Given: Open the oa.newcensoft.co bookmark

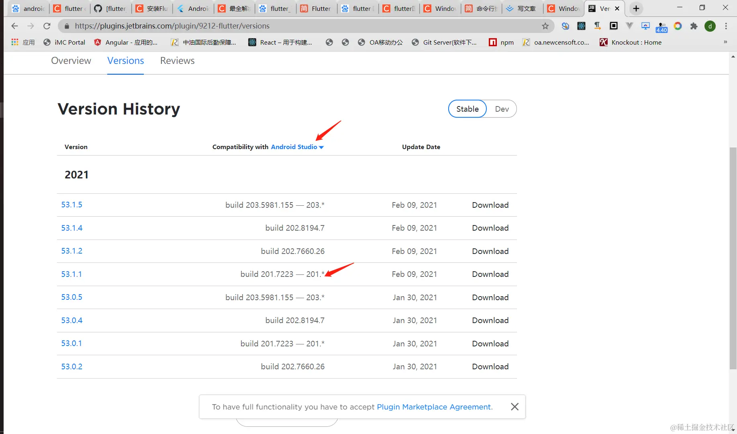Looking at the screenshot, I should [555, 42].
